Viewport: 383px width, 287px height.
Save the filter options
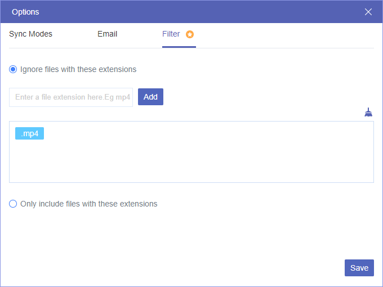[359, 268]
